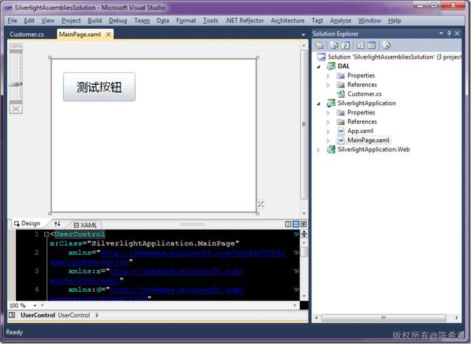Select Solution 'SilverlightAssembliesSolution' root node
471x344 pixels.
pyautogui.click(x=389, y=56)
